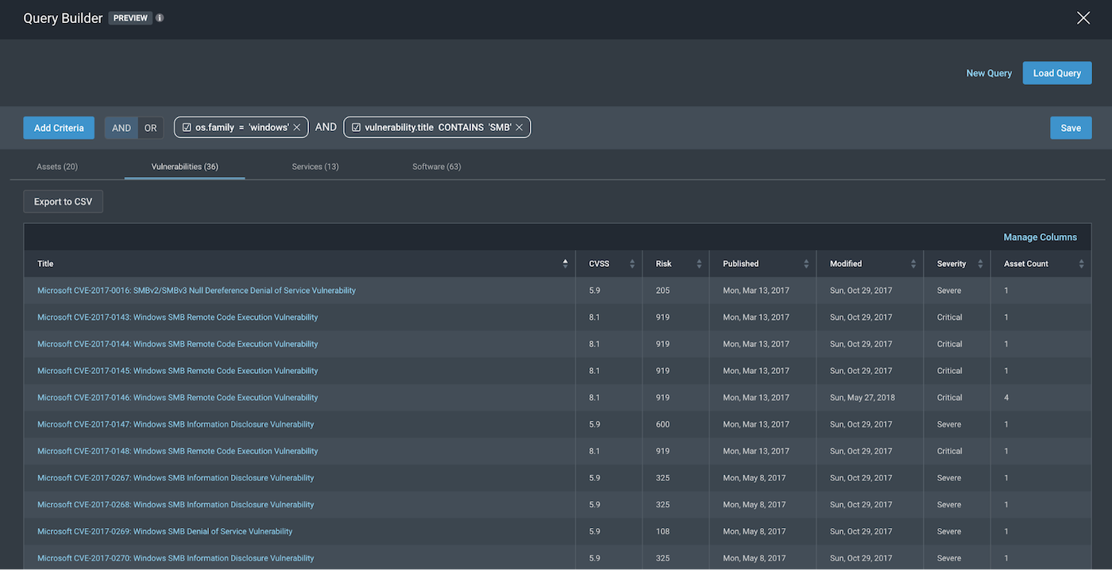This screenshot has width=1112, height=570.
Task: Select the AND operator toggle
Action: [x=122, y=128]
